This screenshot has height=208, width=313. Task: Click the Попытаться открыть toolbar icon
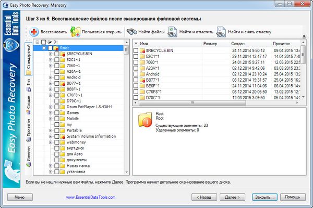tap(75, 32)
